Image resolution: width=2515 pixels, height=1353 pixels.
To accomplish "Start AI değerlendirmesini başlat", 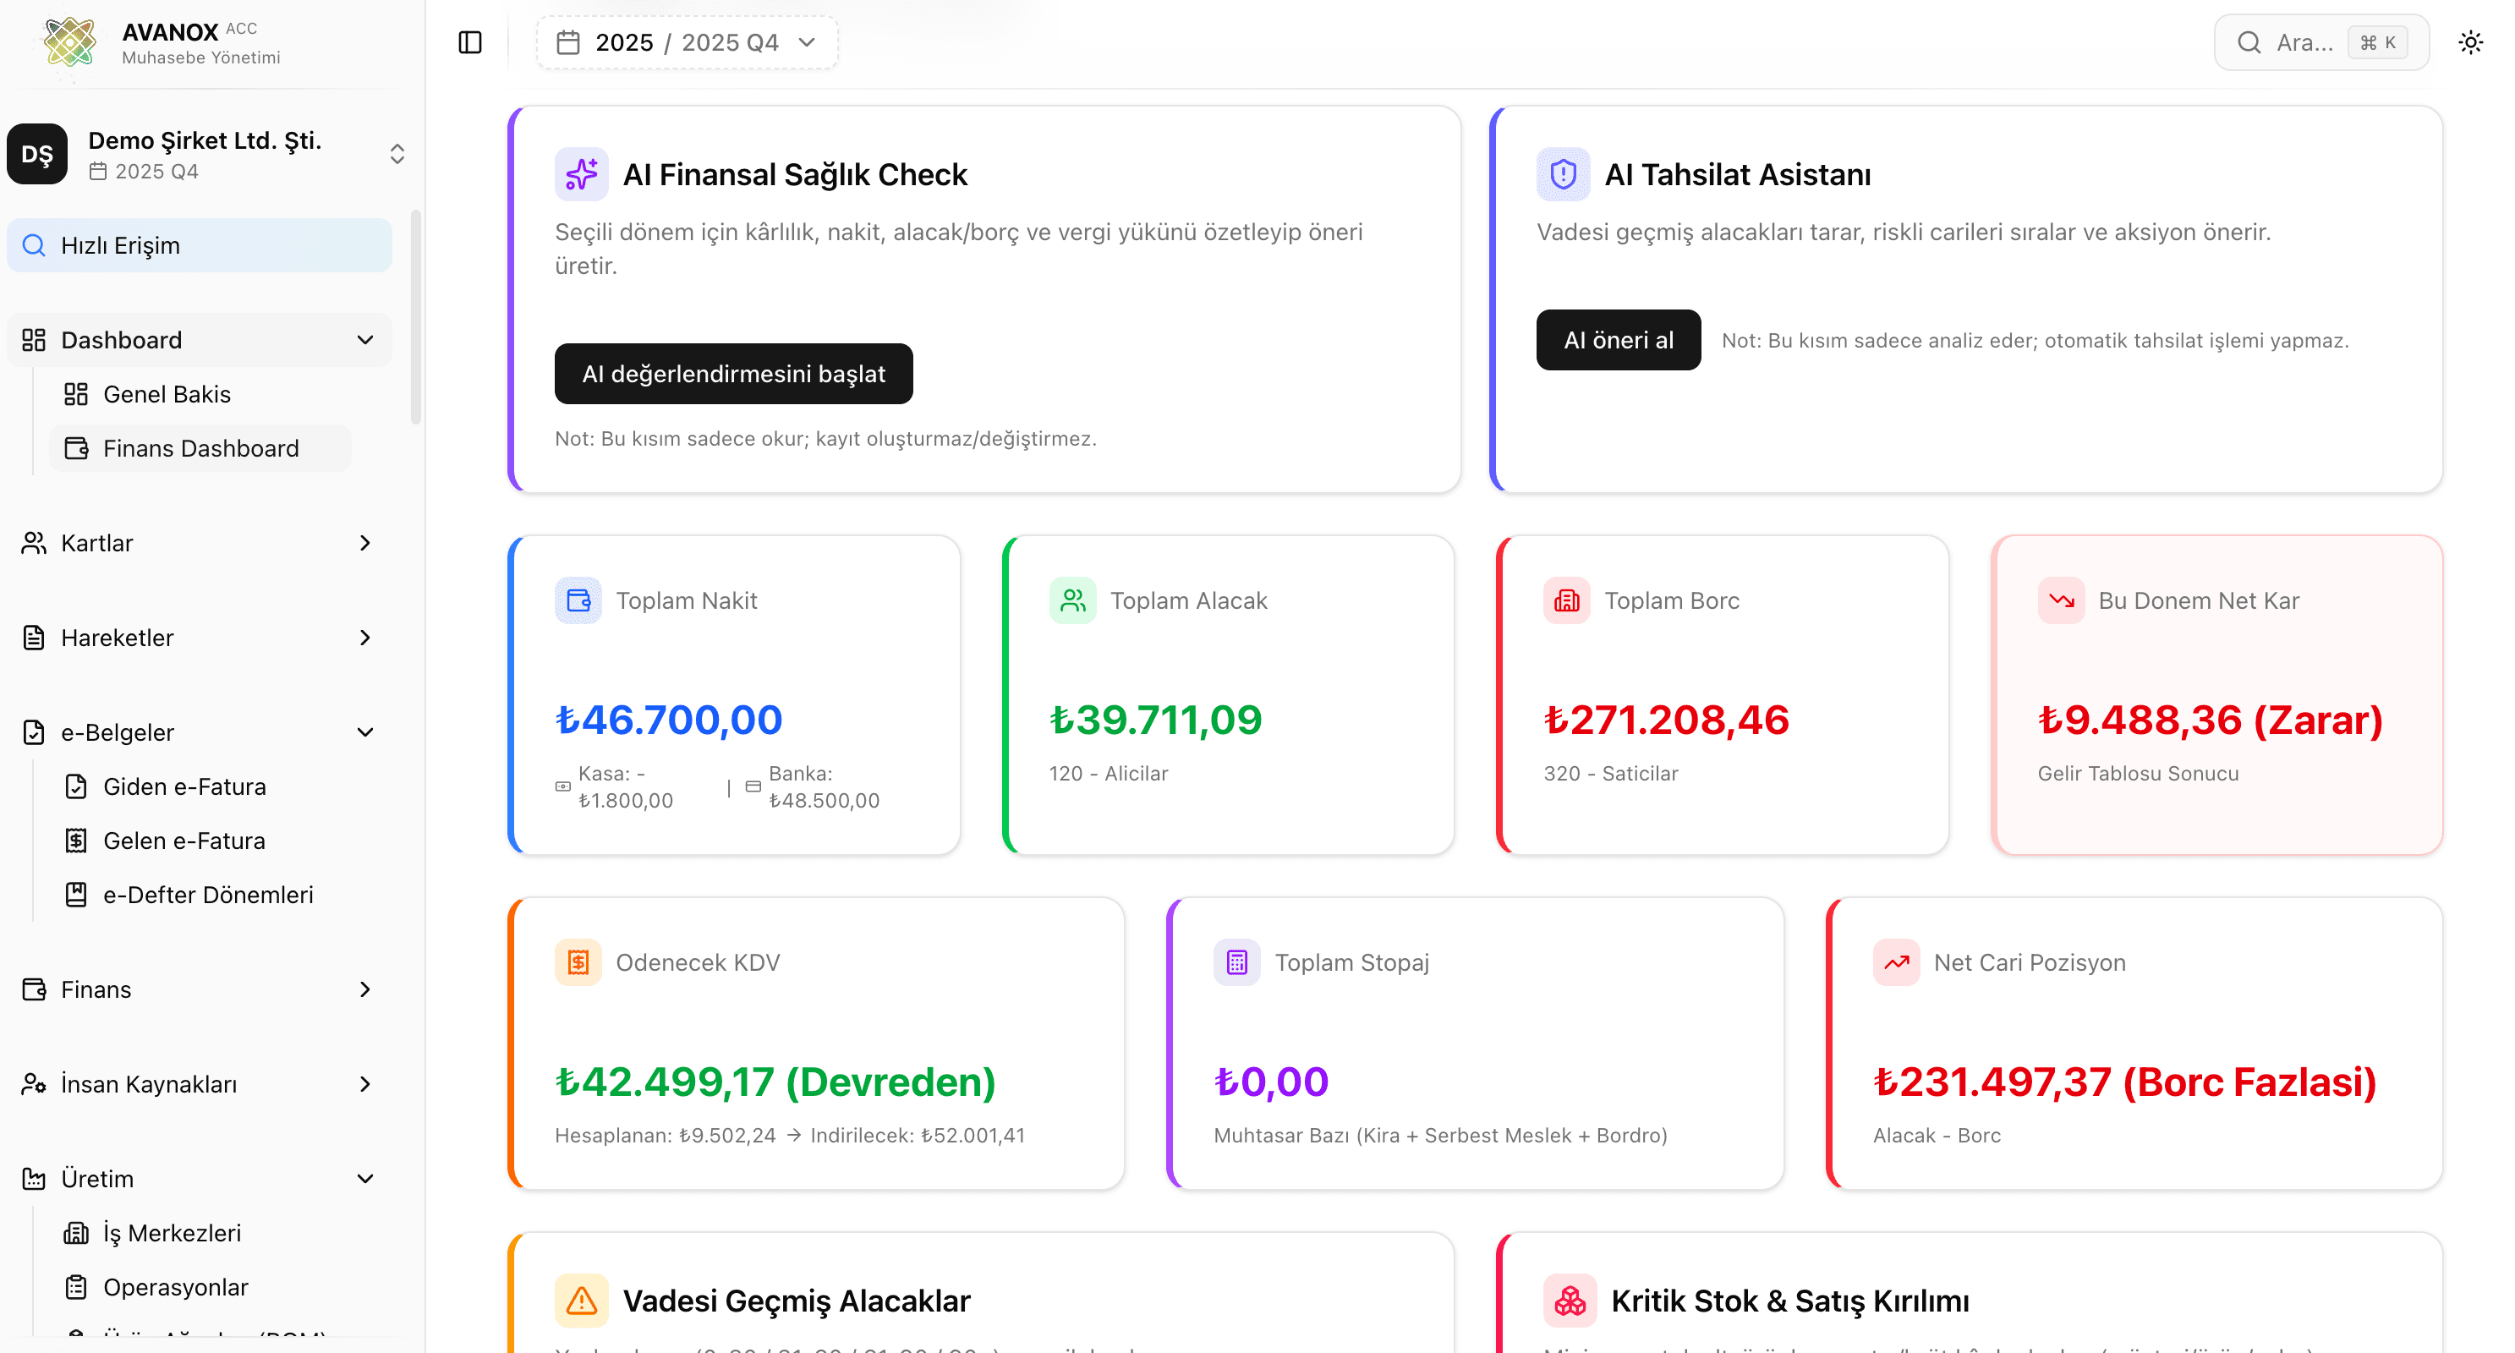I will pyautogui.click(x=733, y=374).
